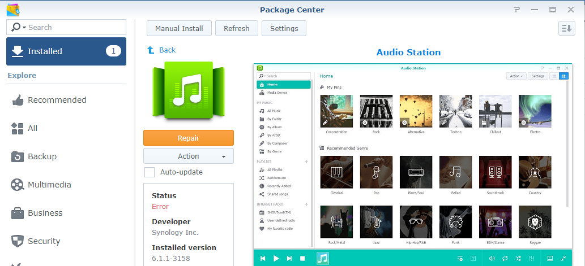Expand the Action dropdown menu
Viewport: 585px width, 266px height.
[x=189, y=156]
